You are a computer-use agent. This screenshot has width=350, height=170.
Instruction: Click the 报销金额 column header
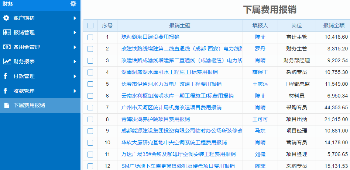pyautogui.click(x=334, y=25)
